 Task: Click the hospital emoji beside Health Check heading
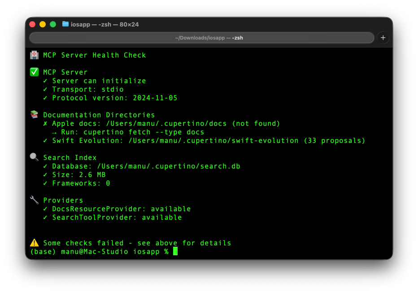tap(34, 55)
